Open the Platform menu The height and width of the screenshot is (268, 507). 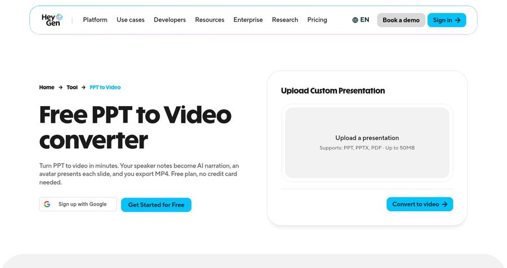tap(95, 20)
